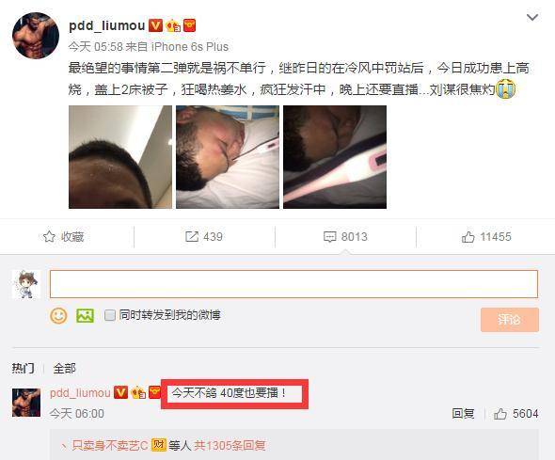Image resolution: width=555 pixels, height=460 pixels.
Task: Switch to the 全部 comments tab
Action: (x=64, y=369)
